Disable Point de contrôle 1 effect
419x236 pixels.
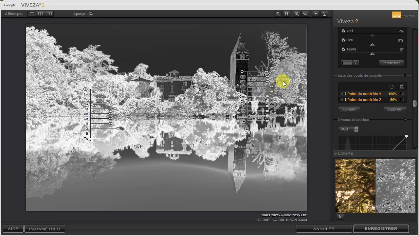[341, 94]
